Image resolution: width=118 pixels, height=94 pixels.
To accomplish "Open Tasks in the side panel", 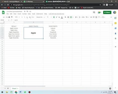I will pos(116,28).
